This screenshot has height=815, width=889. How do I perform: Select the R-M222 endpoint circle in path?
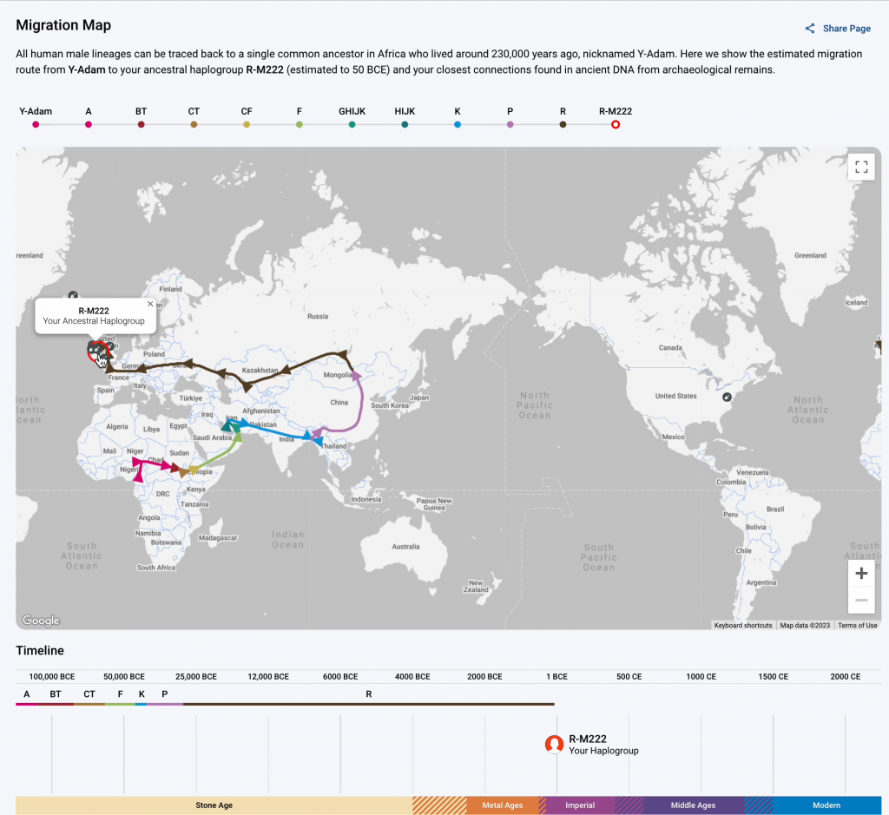point(616,125)
